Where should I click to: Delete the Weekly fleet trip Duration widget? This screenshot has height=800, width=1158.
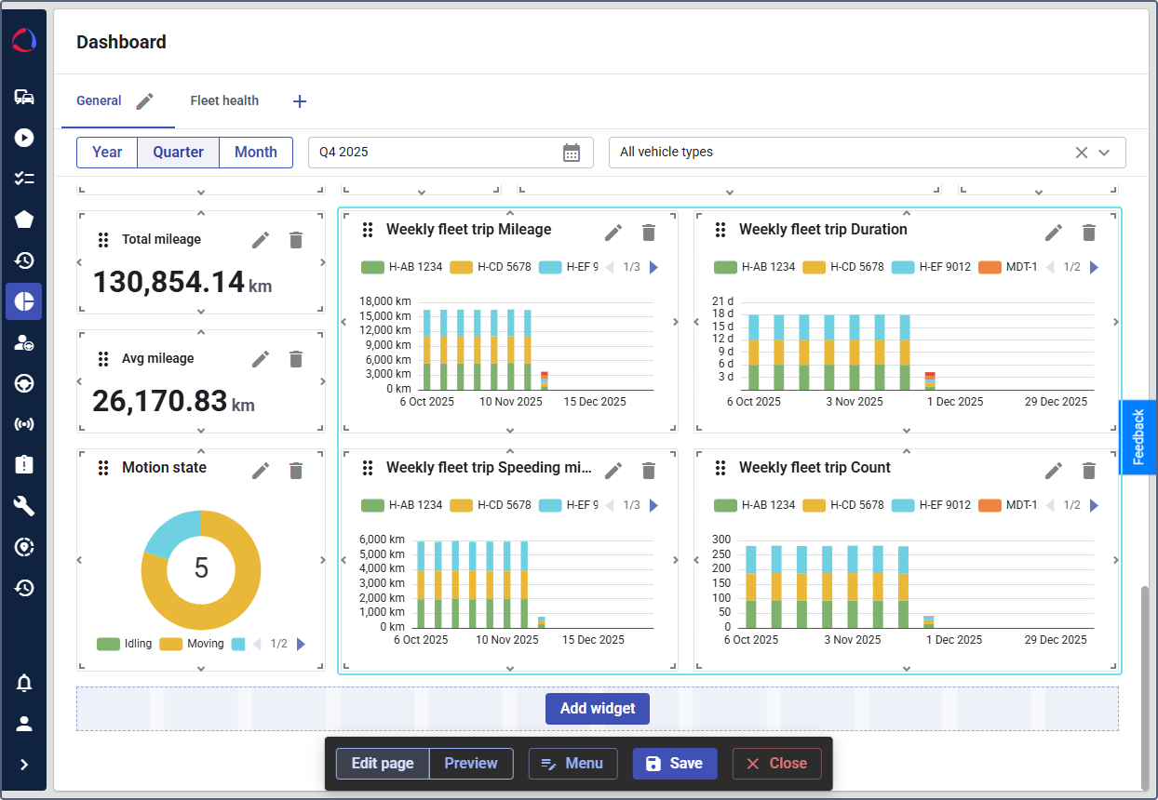(x=1089, y=233)
